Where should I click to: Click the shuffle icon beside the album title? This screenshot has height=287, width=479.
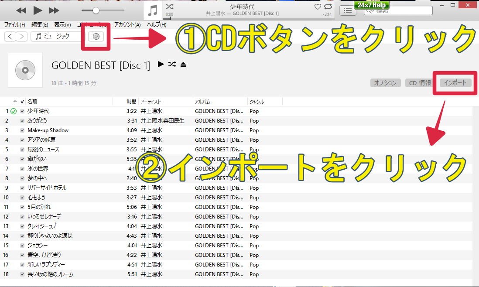(x=172, y=64)
